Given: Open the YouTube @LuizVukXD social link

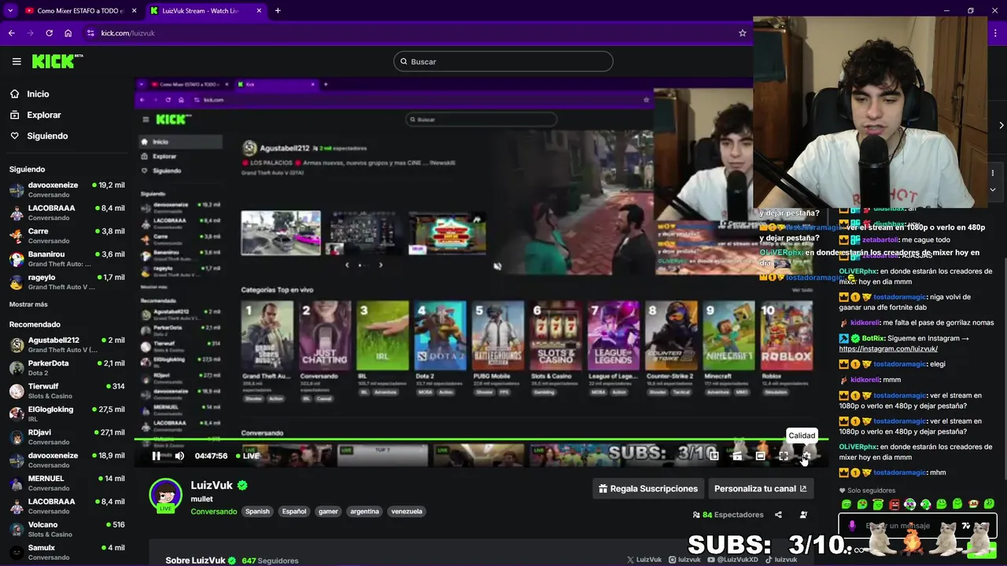Looking at the screenshot, I should pyautogui.click(x=732, y=560).
